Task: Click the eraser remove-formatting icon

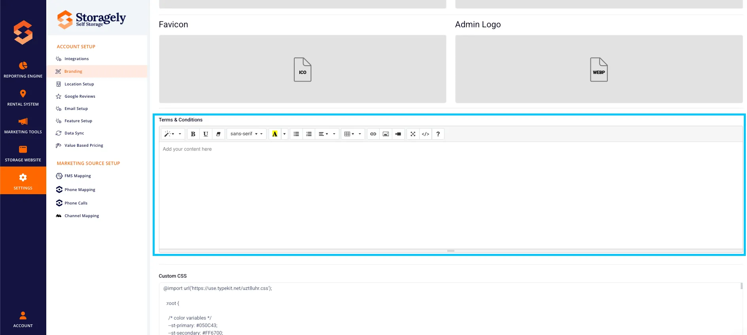Action: click(x=218, y=134)
